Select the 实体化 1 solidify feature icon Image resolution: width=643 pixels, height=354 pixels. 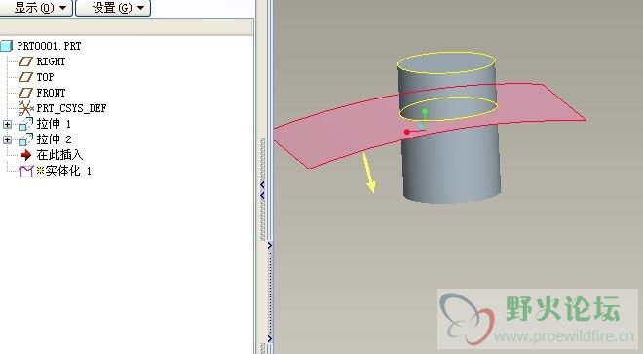coord(26,172)
